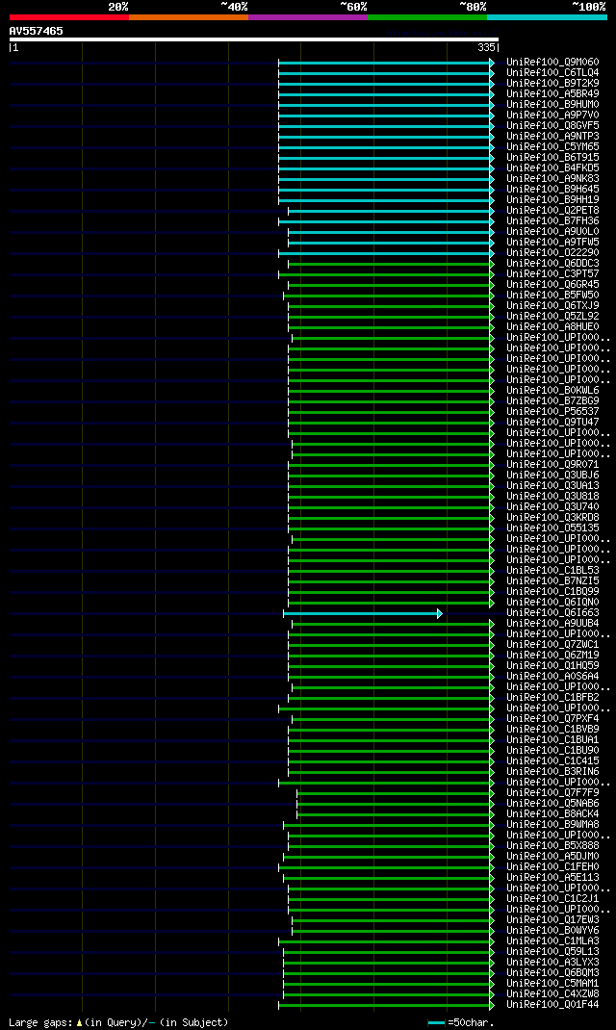Click label UniRef100_Q7ZWC1
Viewport: 616px width, 1030px height.
point(552,645)
